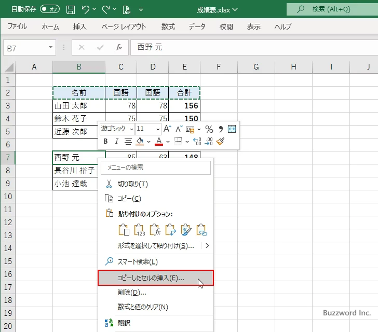Apply percent style from mini toolbar
Image resolution: width=378 pixels, height=332 pixels.
point(209,129)
